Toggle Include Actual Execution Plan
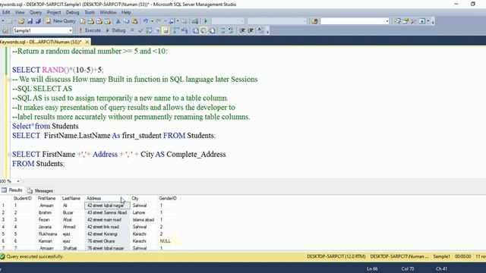The height and width of the screenshot is (273, 486). click(x=175, y=30)
